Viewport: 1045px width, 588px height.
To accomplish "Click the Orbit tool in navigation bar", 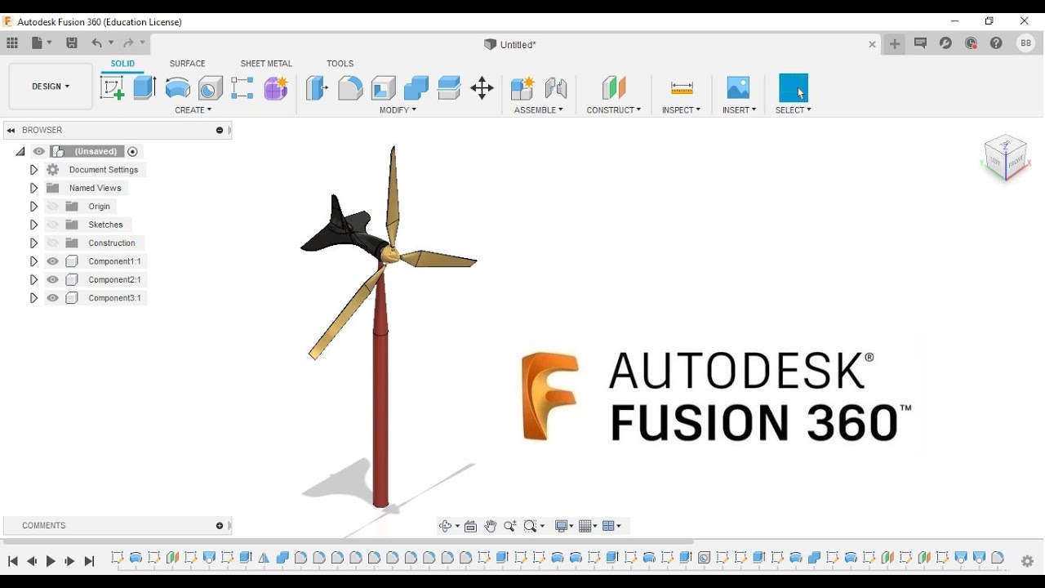I will 445,526.
